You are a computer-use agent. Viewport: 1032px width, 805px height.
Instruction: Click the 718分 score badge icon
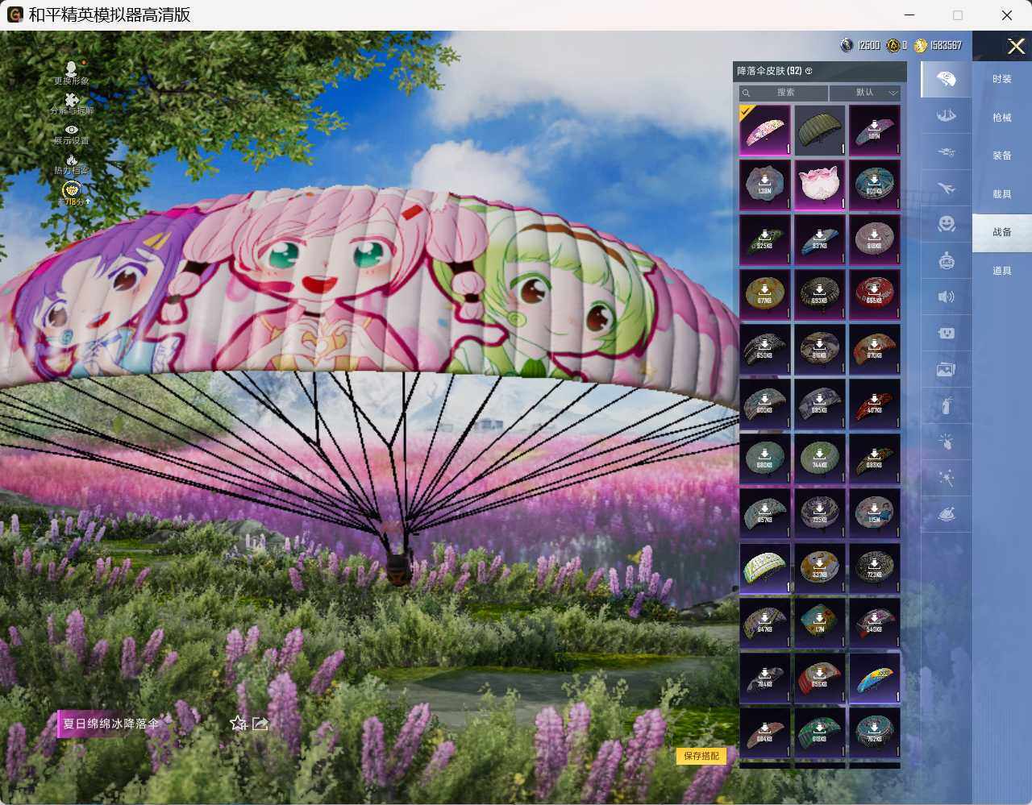point(72,191)
